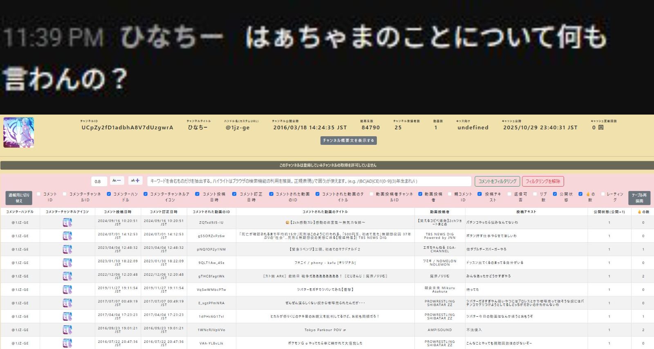Expand channel description with チャンネル概要文を表示する
Image resolution: width=654 pixels, height=349 pixels.
[348, 141]
